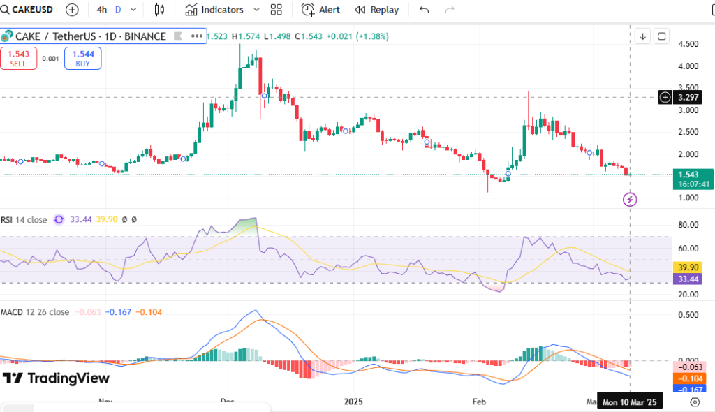Image resolution: width=715 pixels, height=412 pixels.
Task: Click the MACD 12 26 close legend
Action: pyautogui.click(x=35, y=312)
